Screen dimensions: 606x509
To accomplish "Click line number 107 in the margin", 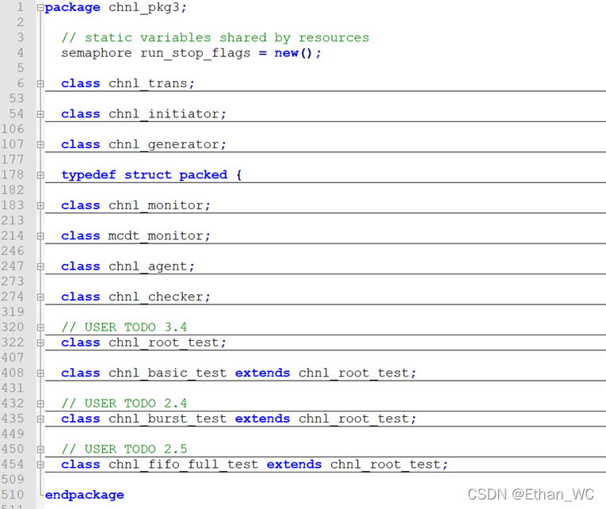I will [x=13, y=144].
